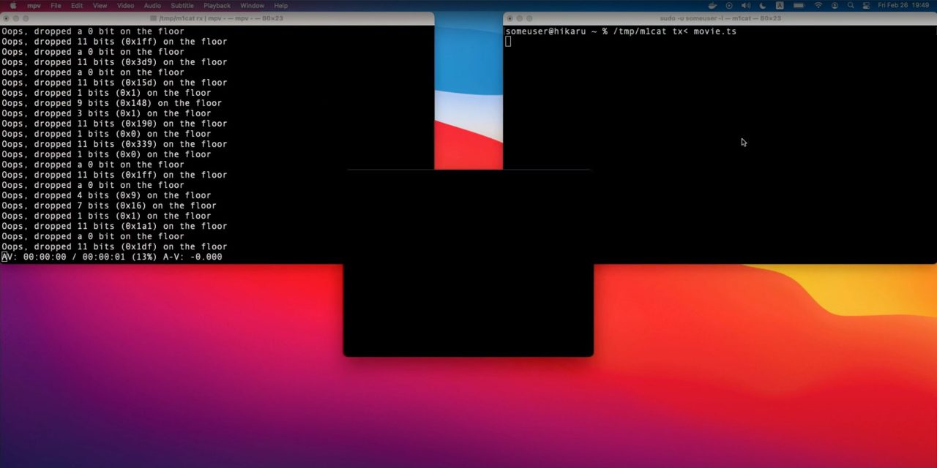Open the Wi-Fi status menu
Screen dimensions: 937x468
pos(819,5)
